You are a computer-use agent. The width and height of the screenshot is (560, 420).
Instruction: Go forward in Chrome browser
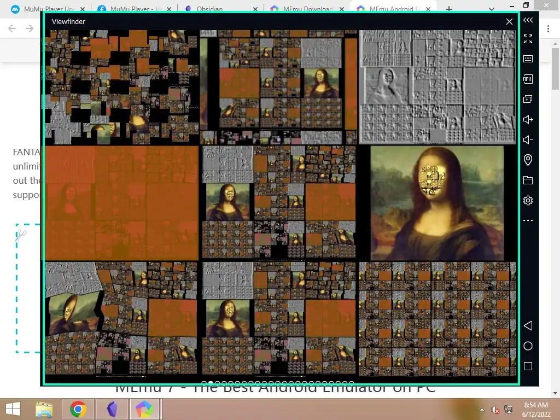pyautogui.click(x=30, y=28)
